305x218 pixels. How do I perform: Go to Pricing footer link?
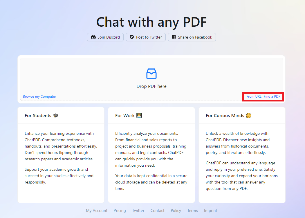click(x=120, y=211)
